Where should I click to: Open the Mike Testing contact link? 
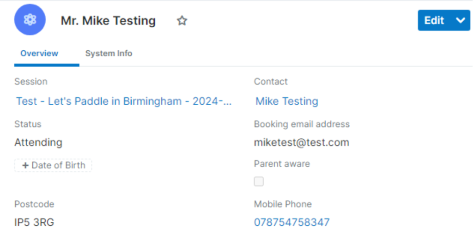[x=287, y=101]
